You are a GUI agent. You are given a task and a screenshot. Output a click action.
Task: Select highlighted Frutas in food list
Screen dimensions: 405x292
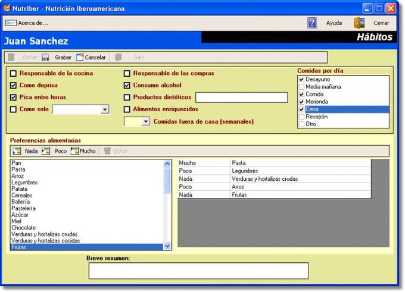click(87, 247)
